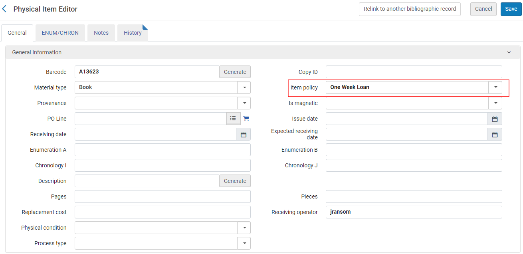Open the Expected receiving date calendar

(495, 135)
